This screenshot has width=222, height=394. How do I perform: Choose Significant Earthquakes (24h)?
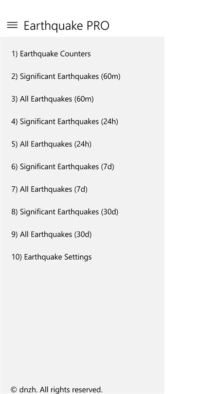click(x=82, y=122)
